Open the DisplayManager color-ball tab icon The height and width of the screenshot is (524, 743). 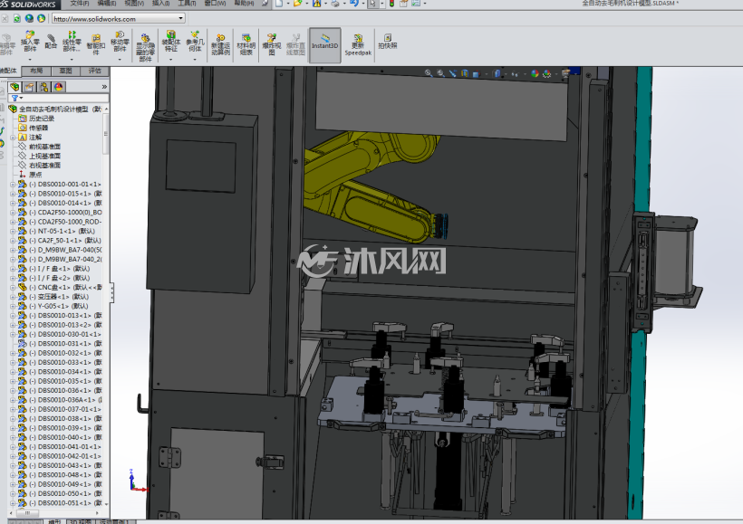(59, 87)
